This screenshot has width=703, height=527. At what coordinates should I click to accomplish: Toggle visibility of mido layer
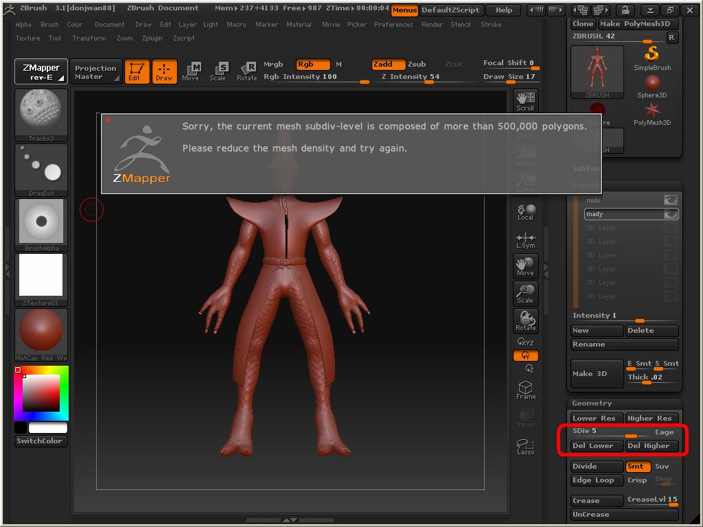[670, 200]
